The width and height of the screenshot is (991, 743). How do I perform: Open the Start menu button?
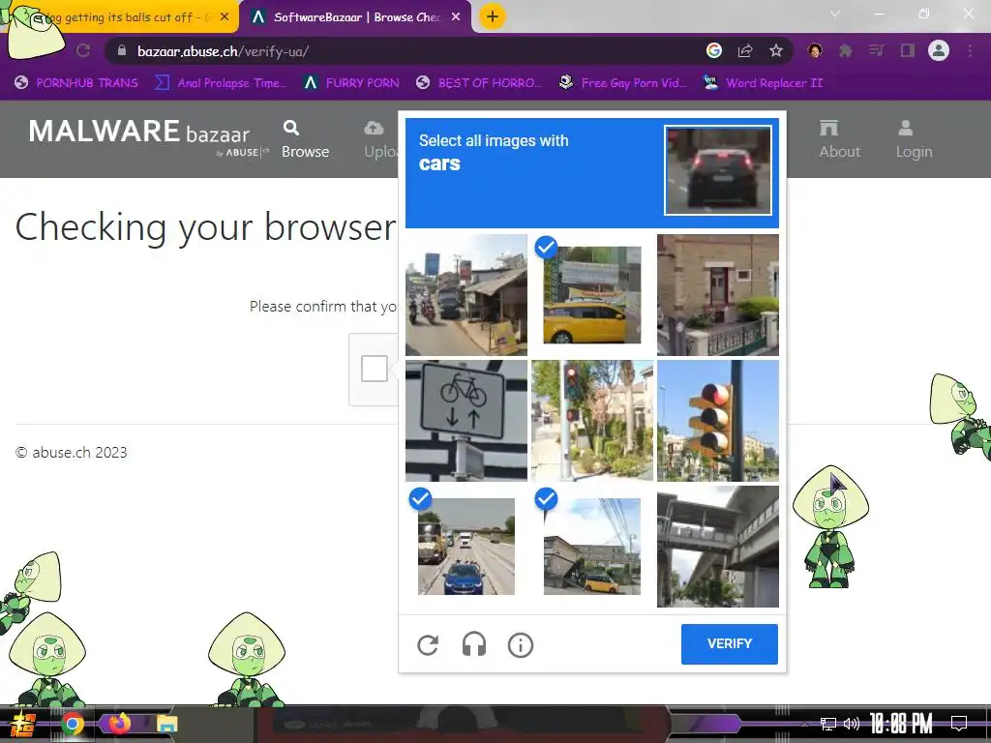pyautogui.click(x=23, y=724)
